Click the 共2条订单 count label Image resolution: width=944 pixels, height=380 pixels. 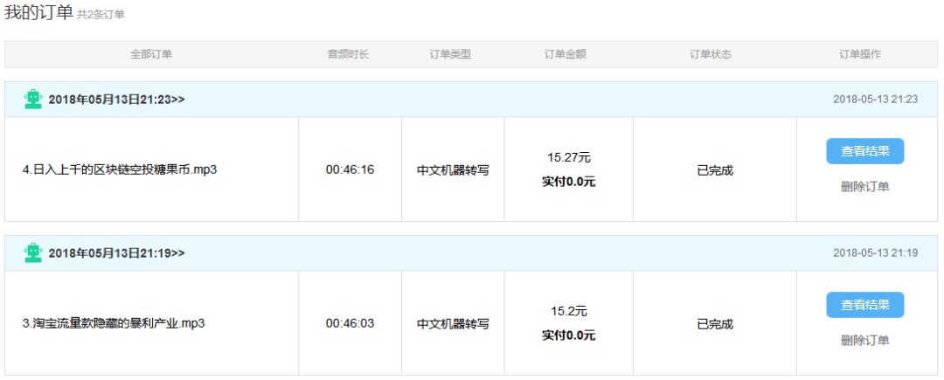[101, 15]
